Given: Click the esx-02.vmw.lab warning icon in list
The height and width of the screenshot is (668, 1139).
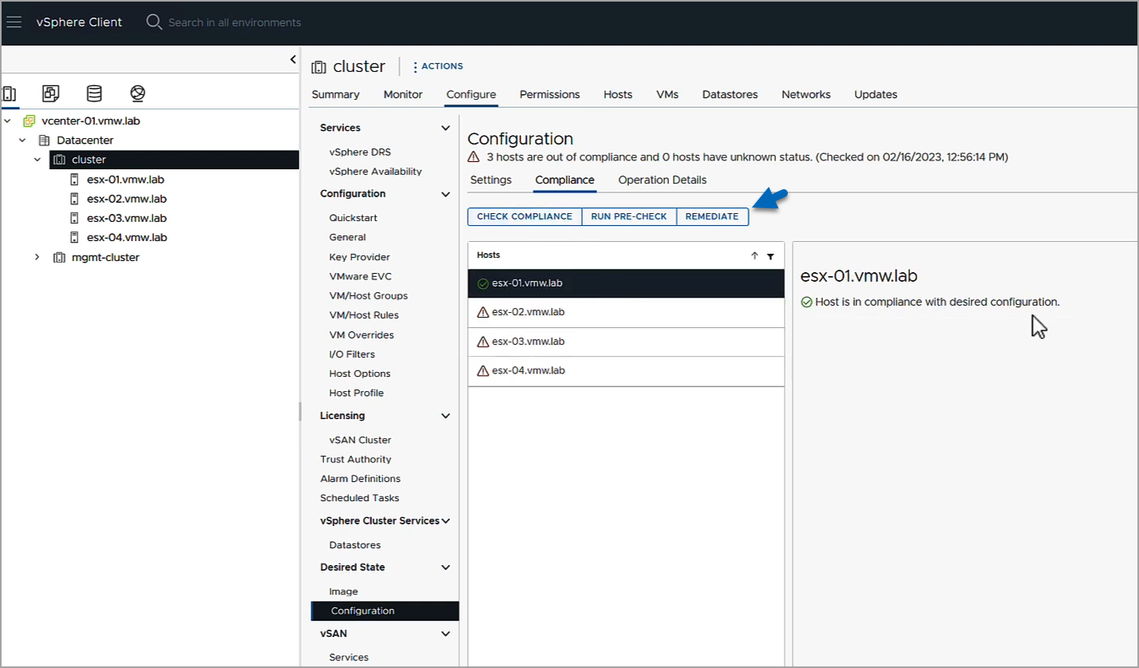Looking at the screenshot, I should [x=482, y=312].
